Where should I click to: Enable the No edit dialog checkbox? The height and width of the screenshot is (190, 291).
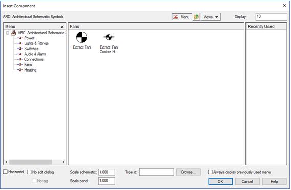pyautogui.click(x=29, y=172)
